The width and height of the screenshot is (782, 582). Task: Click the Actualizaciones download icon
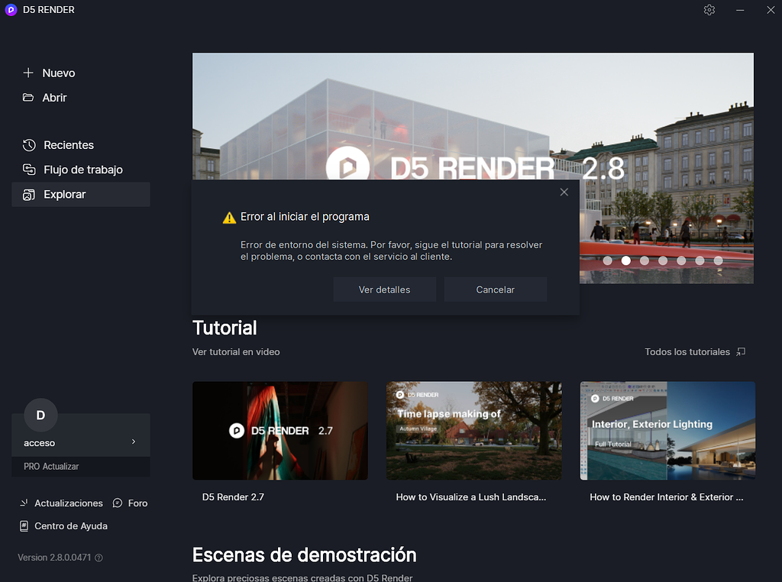coord(24,503)
